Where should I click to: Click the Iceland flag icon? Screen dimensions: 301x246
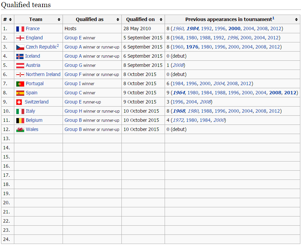coord(20,56)
